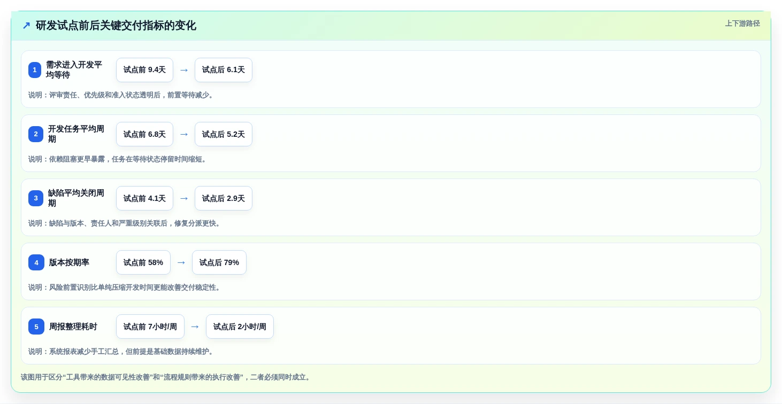The height and width of the screenshot is (404, 782).
Task: Click the arrow between 6.8天 and 5.2天
Action: 184,134
